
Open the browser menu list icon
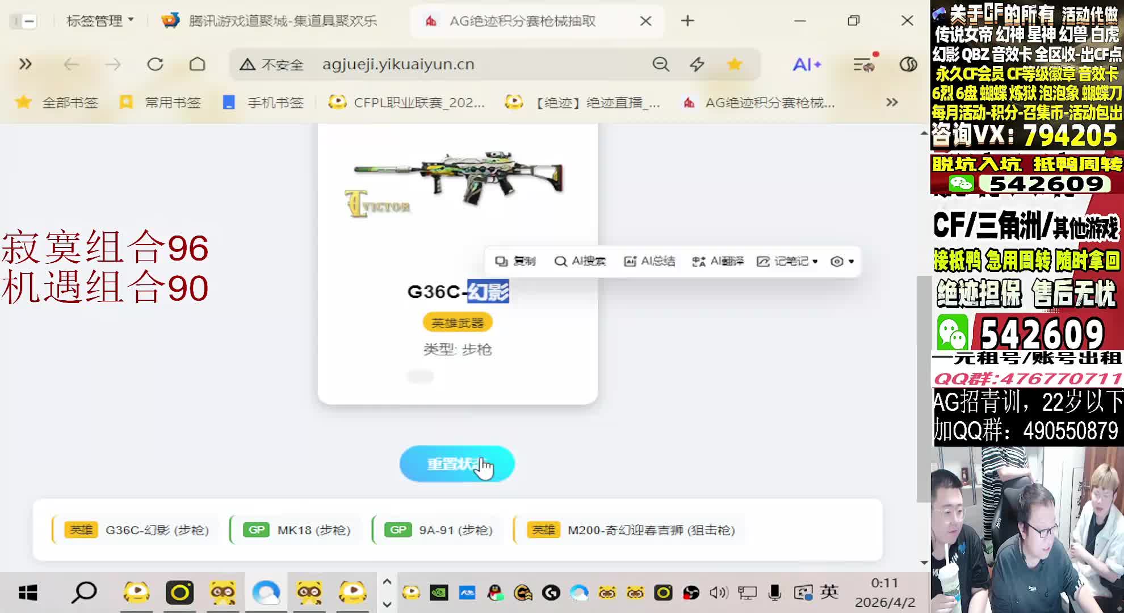click(x=863, y=64)
